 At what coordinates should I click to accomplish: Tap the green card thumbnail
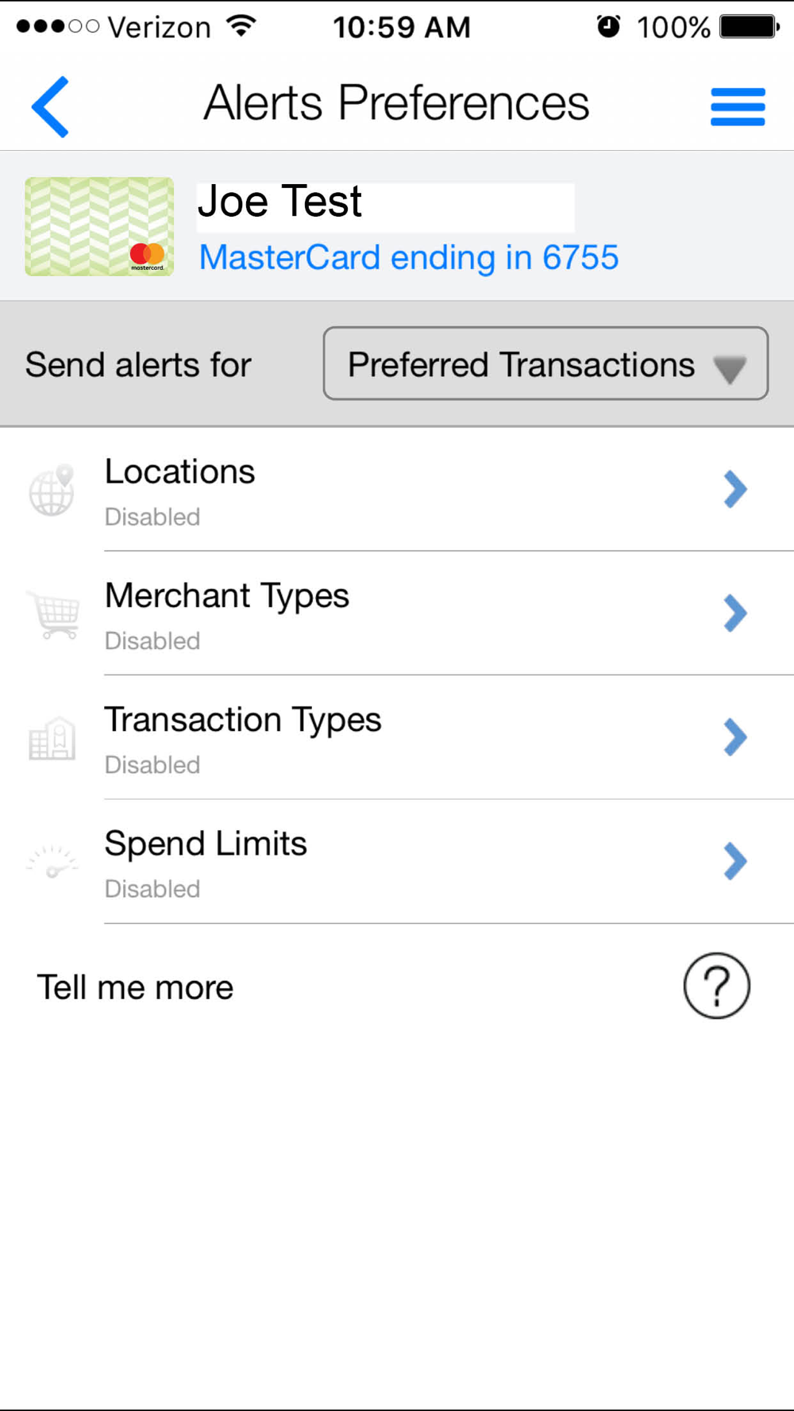click(99, 226)
